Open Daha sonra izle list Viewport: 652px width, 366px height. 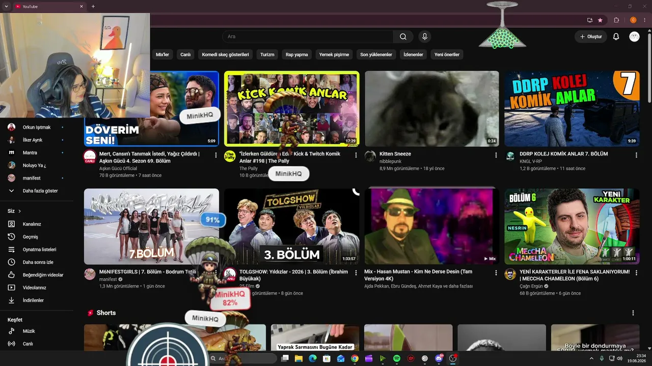pyautogui.click(x=37, y=262)
